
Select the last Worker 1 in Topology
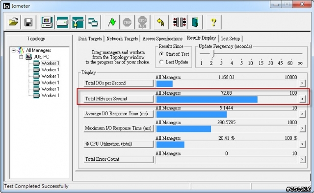click(x=50, y=95)
